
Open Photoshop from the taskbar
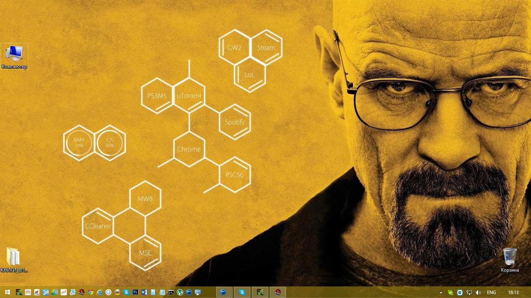[x=135, y=292]
